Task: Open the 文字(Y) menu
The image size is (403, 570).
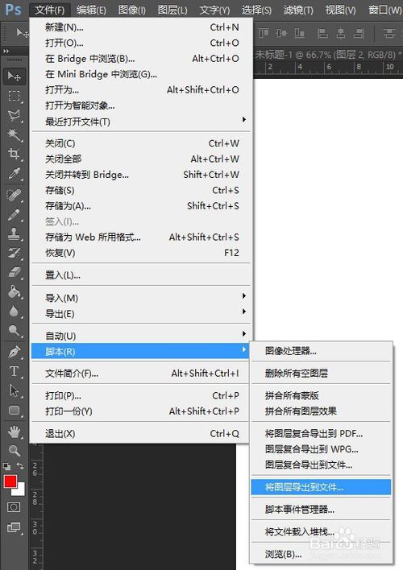Action: [214, 10]
